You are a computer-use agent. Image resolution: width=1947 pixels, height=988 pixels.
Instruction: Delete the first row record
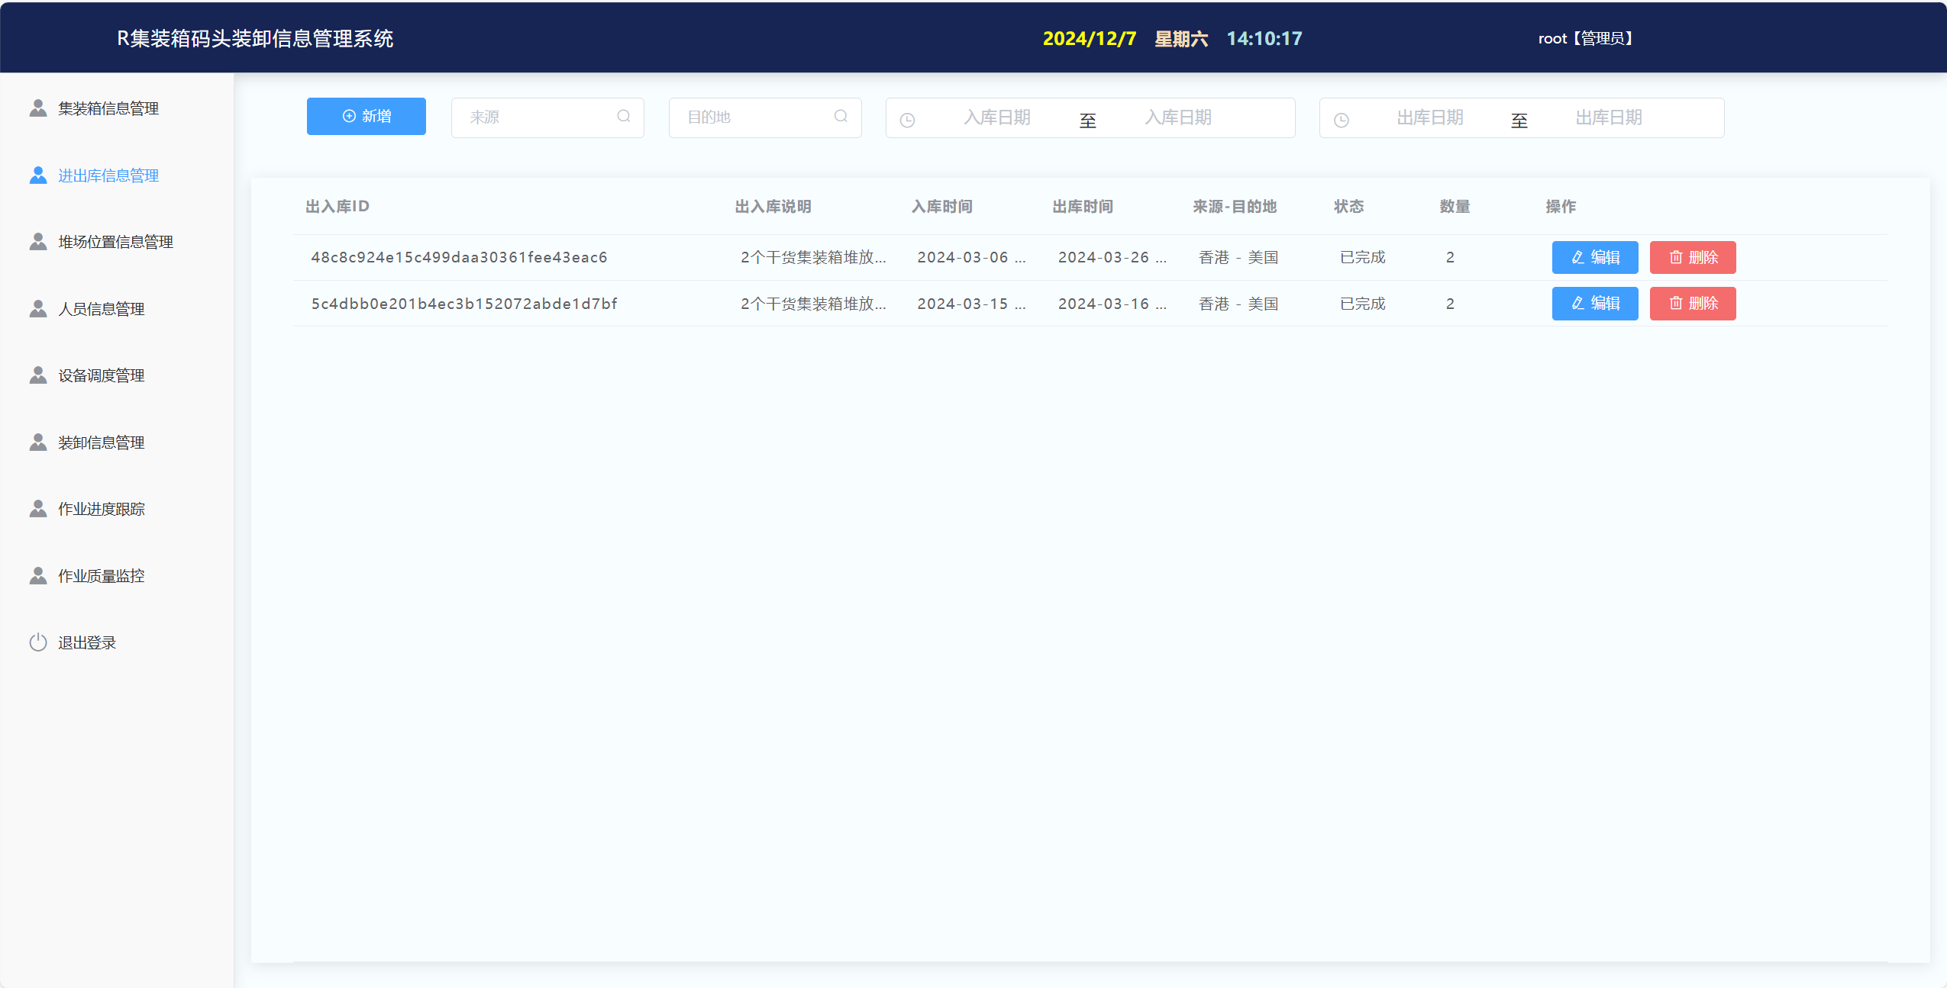(1692, 257)
